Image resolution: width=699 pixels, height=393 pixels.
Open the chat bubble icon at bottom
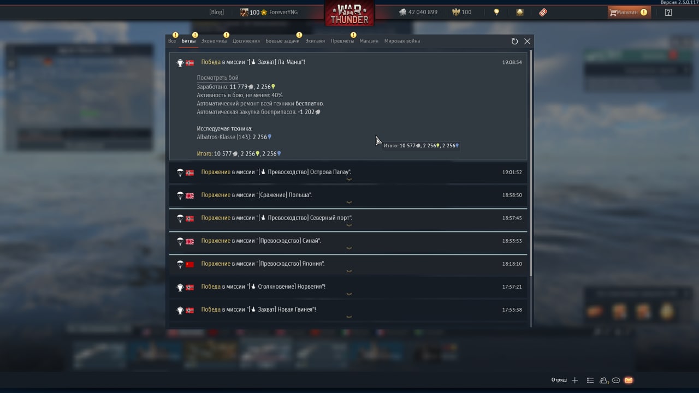(616, 380)
